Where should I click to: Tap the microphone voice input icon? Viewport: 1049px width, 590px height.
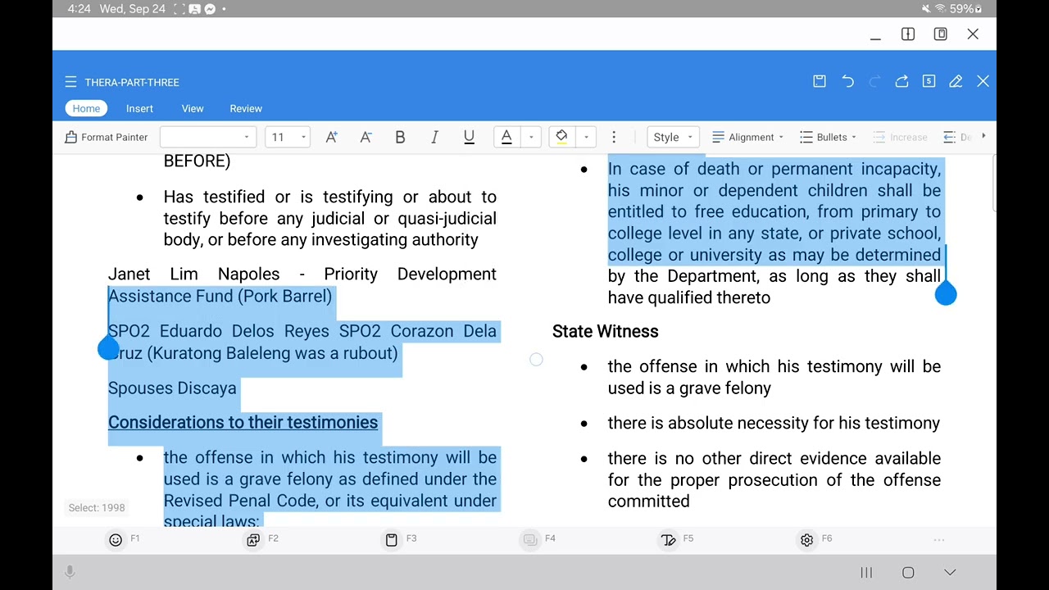pyautogui.click(x=70, y=573)
